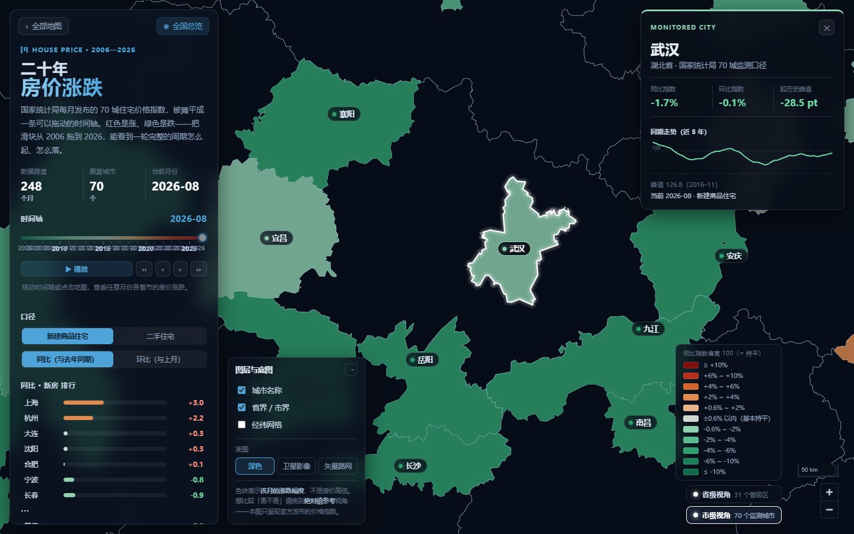
Task: Select 同比（与去年同期）option
Action: (x=68, y=359)
